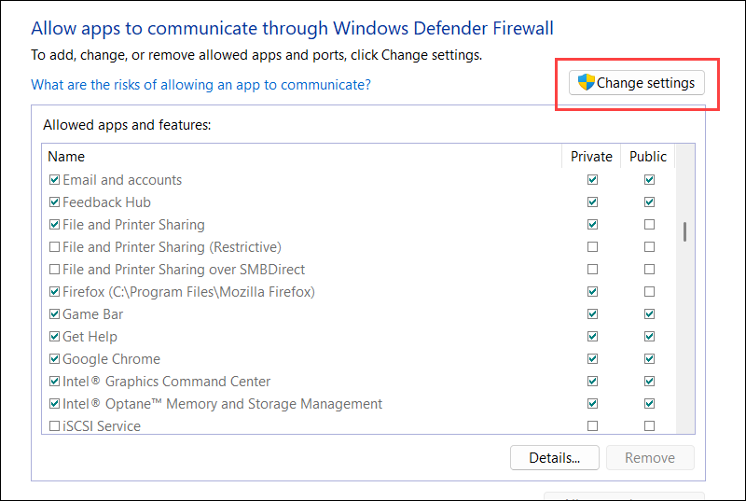Screen dimensions: 746x501
Task: Uncheck the Firefox name checkbox
Action: [x=55, y=292]
